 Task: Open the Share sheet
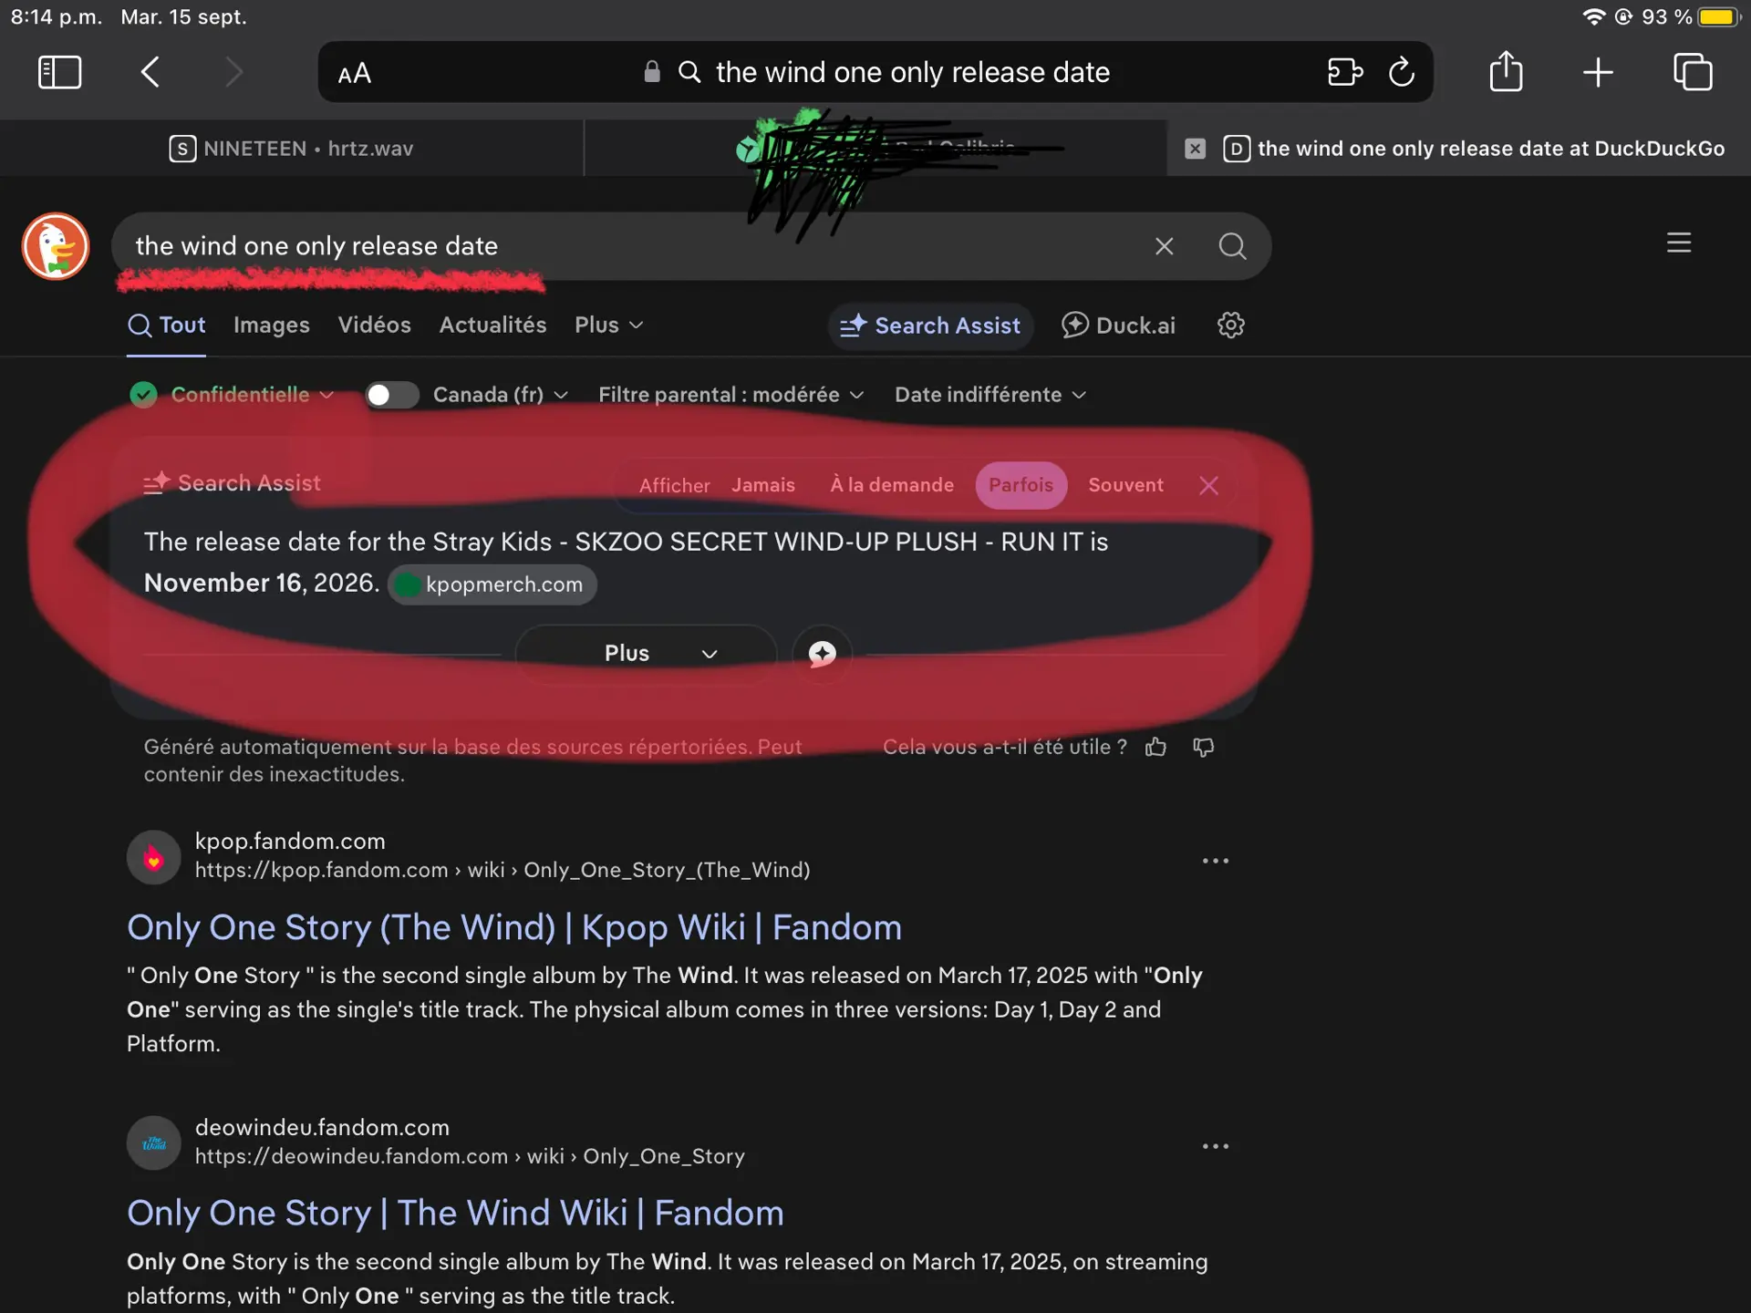[1506, 71]
